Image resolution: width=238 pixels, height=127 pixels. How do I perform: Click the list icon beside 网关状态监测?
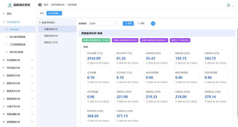coord(6,52)
